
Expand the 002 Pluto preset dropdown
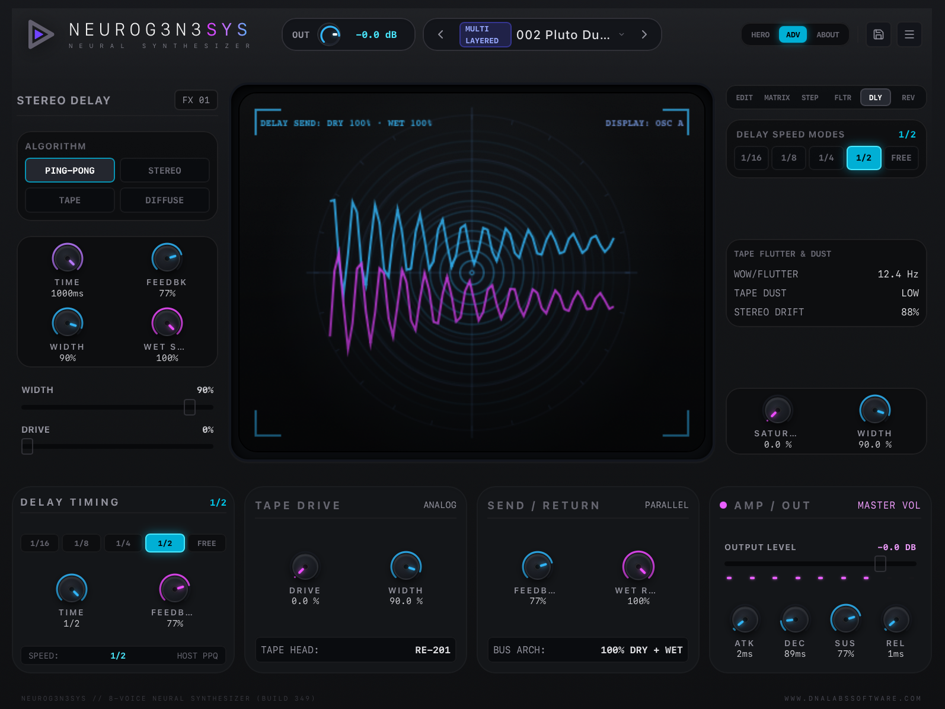coord(621,34)
